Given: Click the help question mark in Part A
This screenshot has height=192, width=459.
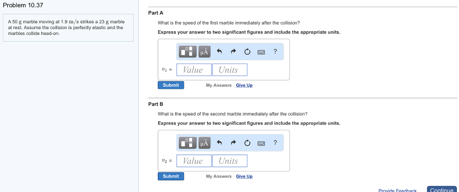Looking at the screenshot, I should (x=275, y=52).
